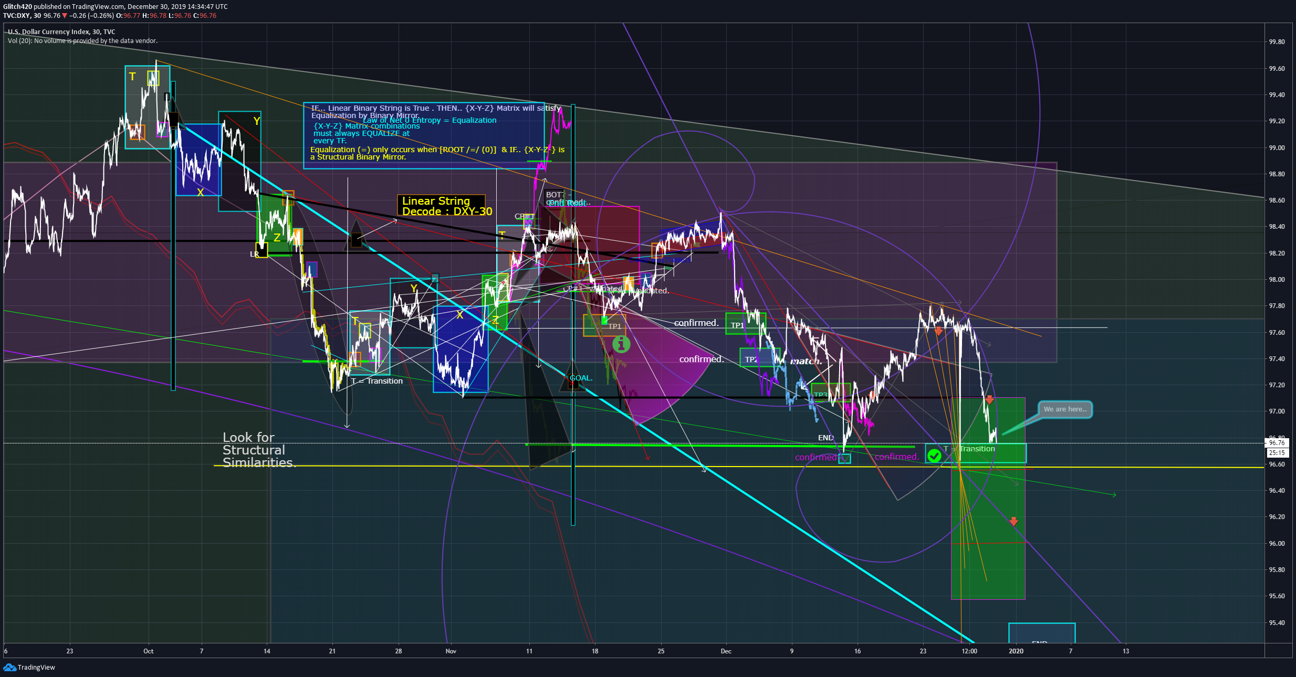The image size is (1296, 677).
Task: Click the 98.20 price axis label
Action: click(1277, 253)
